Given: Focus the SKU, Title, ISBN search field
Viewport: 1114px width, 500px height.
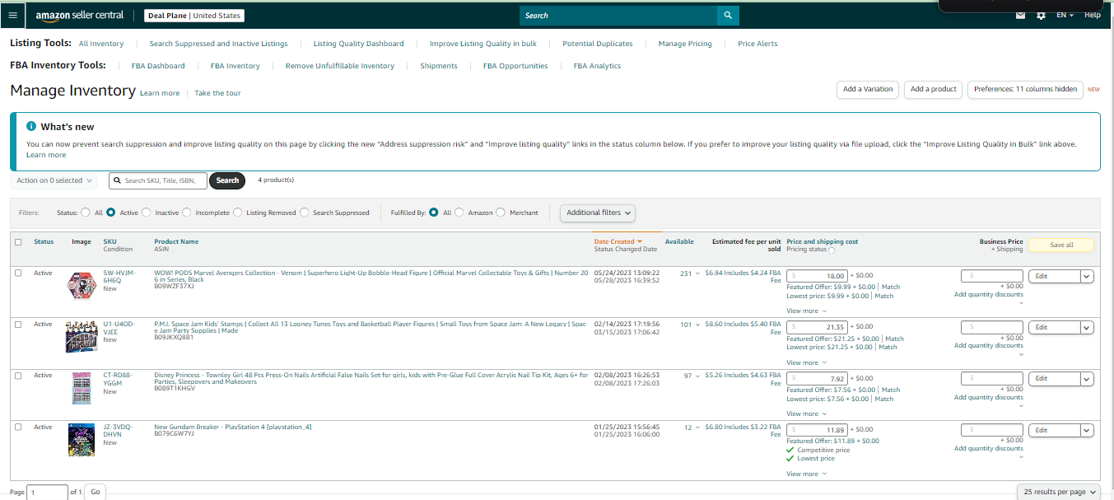Looking at the screenshot, I should (158, 180).
